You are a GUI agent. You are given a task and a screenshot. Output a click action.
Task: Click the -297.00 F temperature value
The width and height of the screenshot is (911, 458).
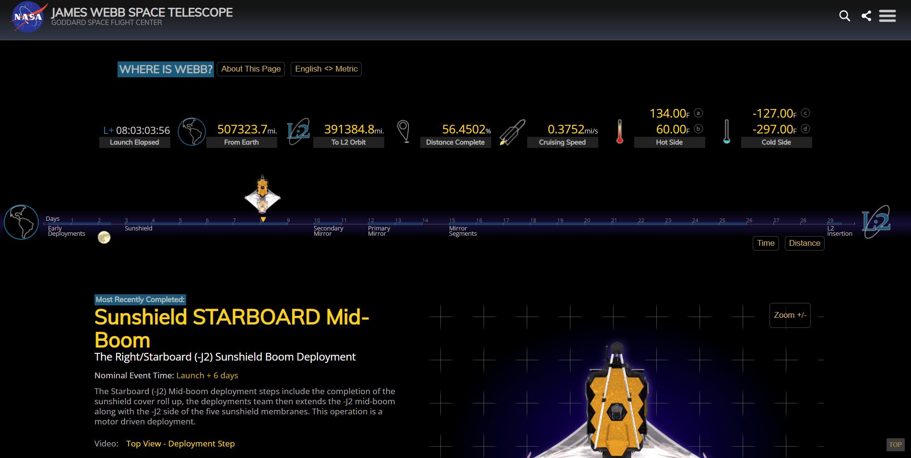[x=774, y=129]
